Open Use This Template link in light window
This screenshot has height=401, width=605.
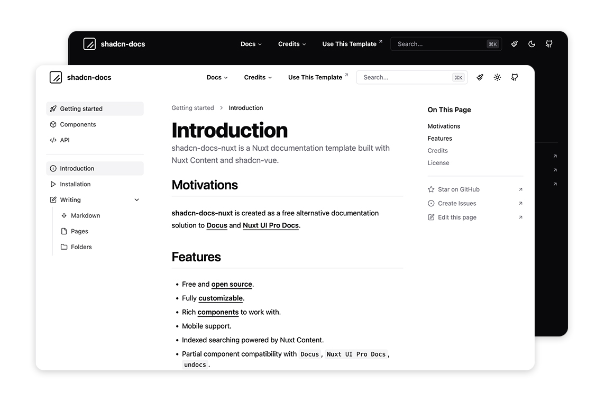(318, 77)
